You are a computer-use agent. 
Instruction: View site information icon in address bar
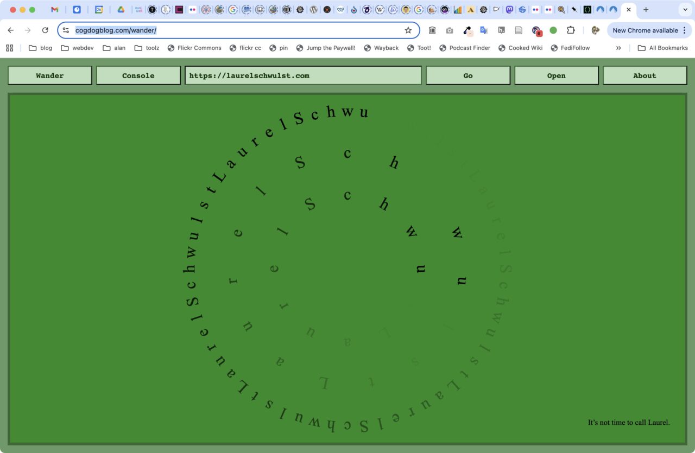(x=66, y=30)
